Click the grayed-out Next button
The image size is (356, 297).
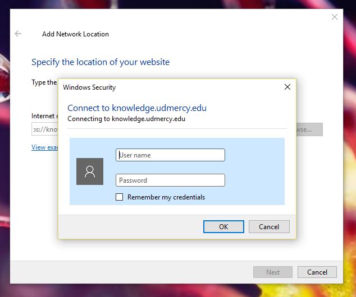(x=273, y=272)
